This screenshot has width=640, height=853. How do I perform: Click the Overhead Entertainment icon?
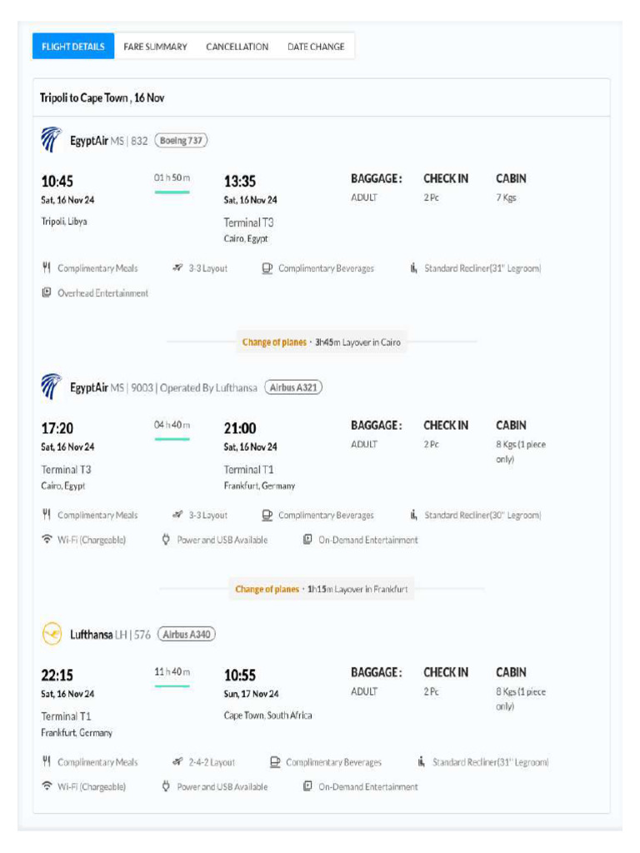coord(47,293)
